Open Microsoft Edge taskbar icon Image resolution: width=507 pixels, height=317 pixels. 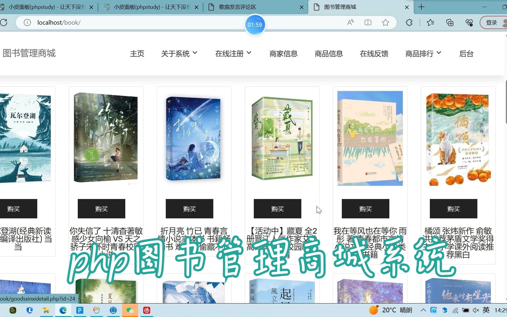click(63, 310)
